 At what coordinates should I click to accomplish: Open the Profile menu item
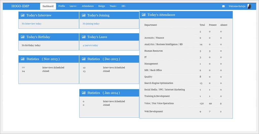[x=62, y=6]
